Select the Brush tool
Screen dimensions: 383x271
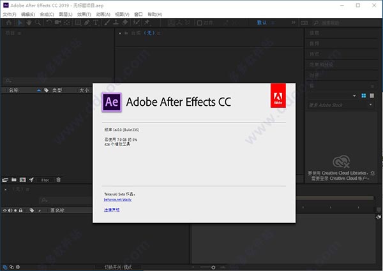(x=107, y=23)
